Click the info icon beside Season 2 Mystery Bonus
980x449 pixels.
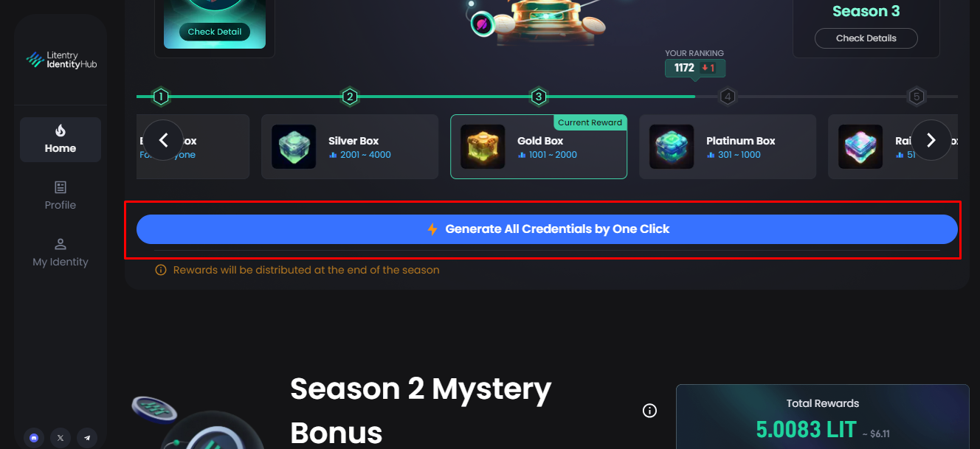coord(649,411)
